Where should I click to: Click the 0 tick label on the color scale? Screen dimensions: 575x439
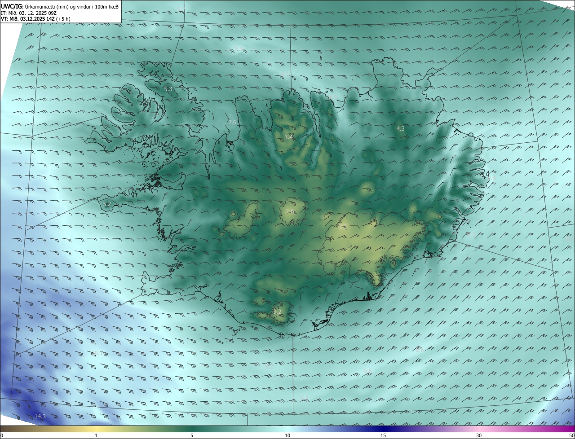[x=2, y=435]
